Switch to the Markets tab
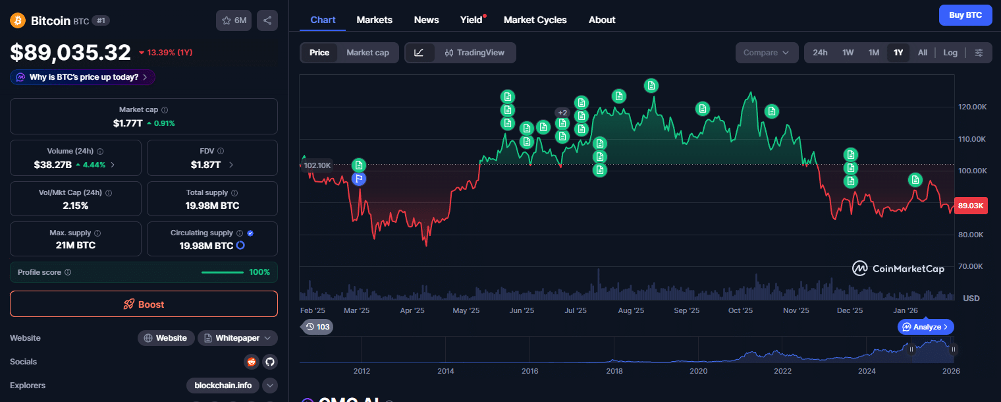Screen dimensions: 1001x402 pos(374,20)
